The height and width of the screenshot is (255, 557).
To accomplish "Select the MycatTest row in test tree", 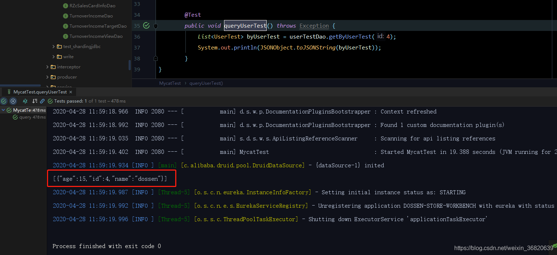I will point(23,110).
